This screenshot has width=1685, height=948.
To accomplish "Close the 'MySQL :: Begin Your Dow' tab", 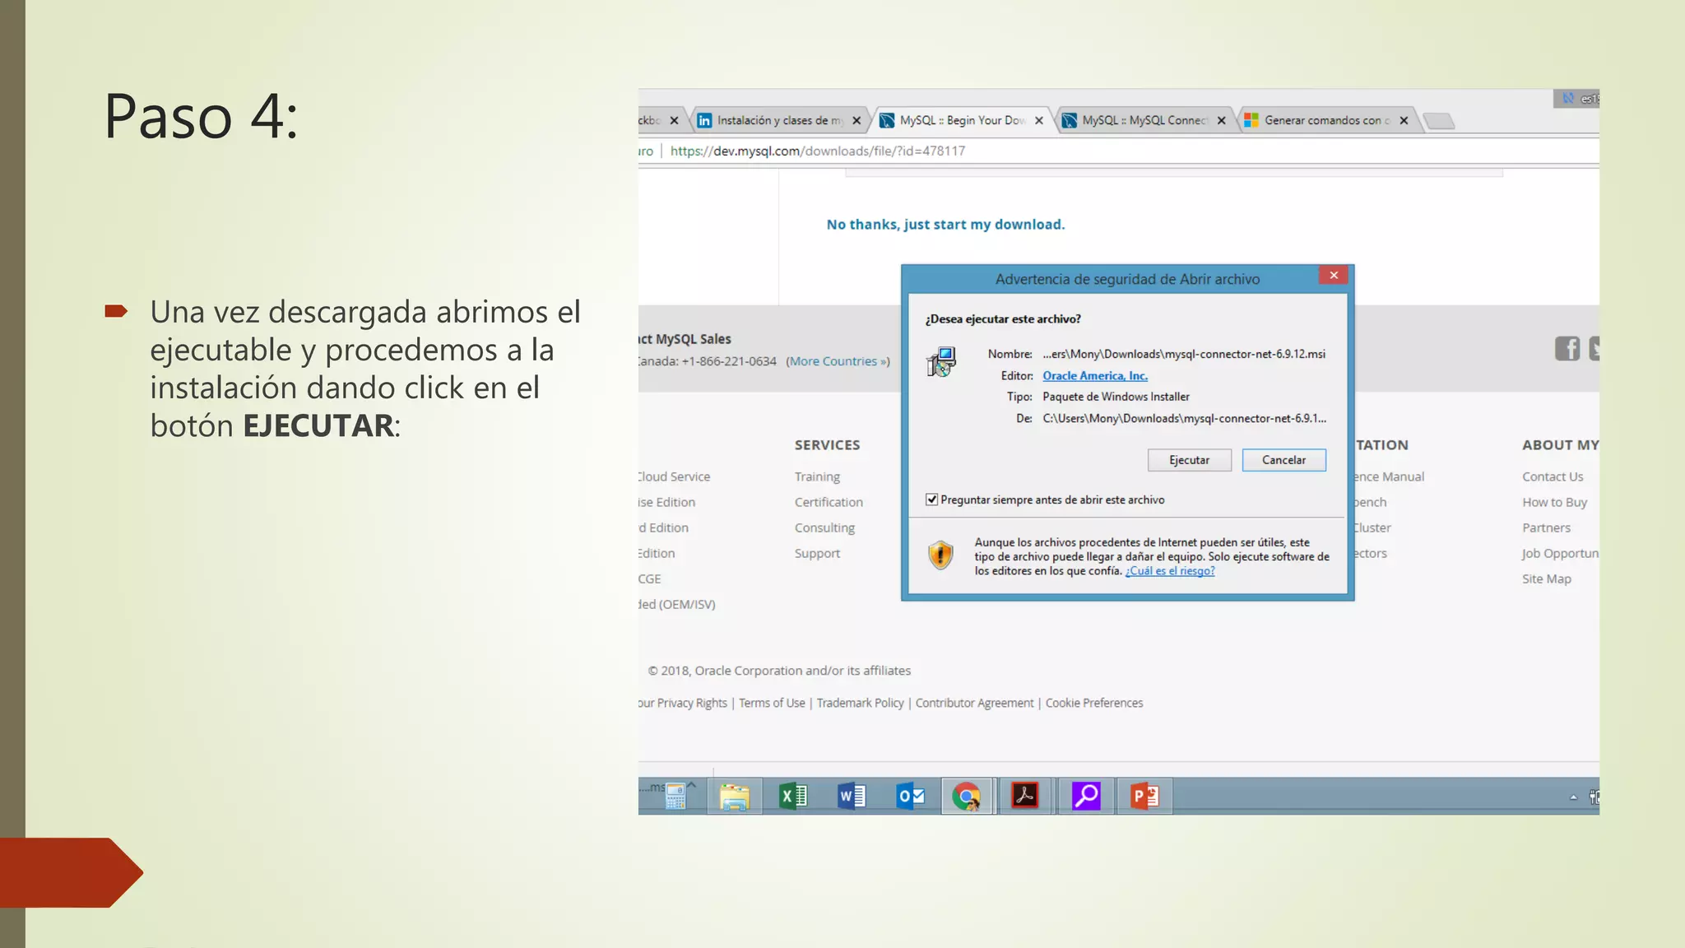I will (1039, 120).
